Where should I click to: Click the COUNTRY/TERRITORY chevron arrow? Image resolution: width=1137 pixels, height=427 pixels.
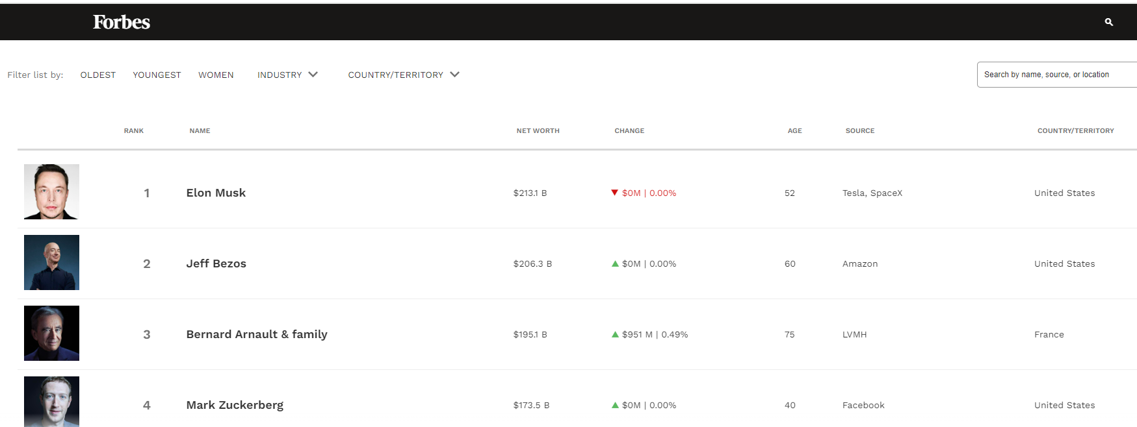pyautogui.click(x=455, y=75)
